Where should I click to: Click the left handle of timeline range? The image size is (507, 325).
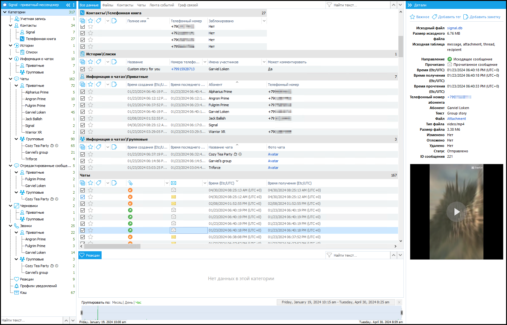click(x=82, y=313)
